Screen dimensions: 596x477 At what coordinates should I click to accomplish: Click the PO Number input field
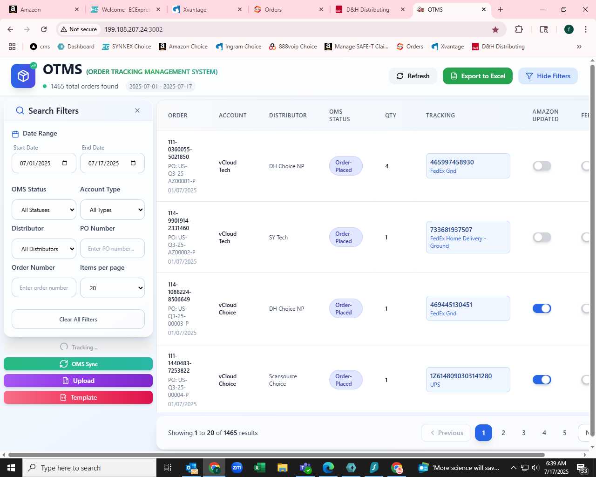click(112, 249)
